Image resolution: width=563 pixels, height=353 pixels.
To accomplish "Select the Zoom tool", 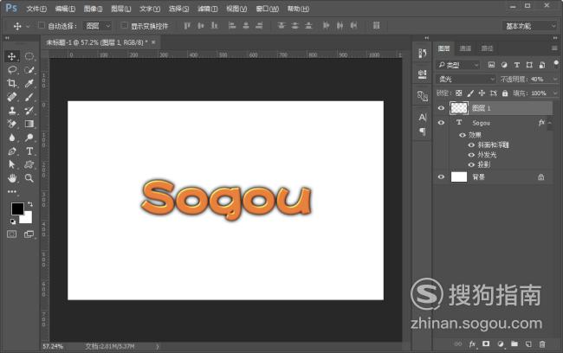I will pos(29,178).
